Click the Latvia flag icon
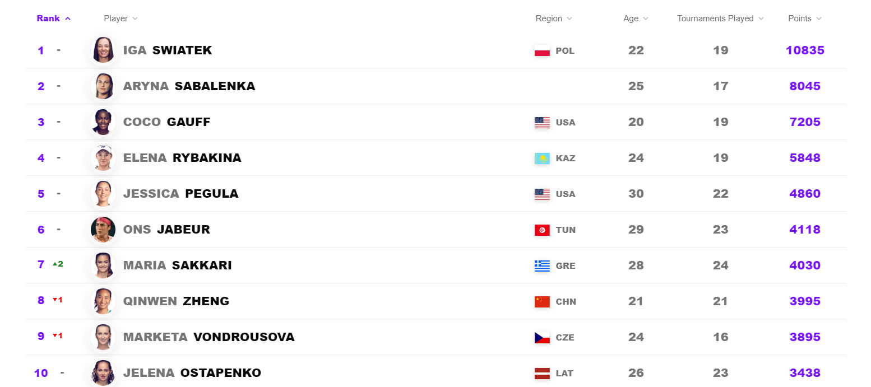 pyautogui.click(x=542, y=374)
